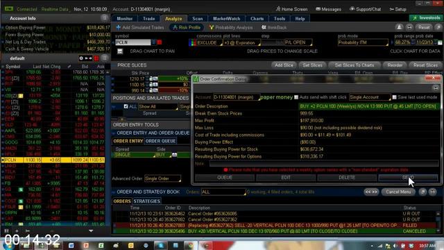Screen dimensions: 444x250
Task: Select the Risk Profile view
Action: (x=187, y=28)
